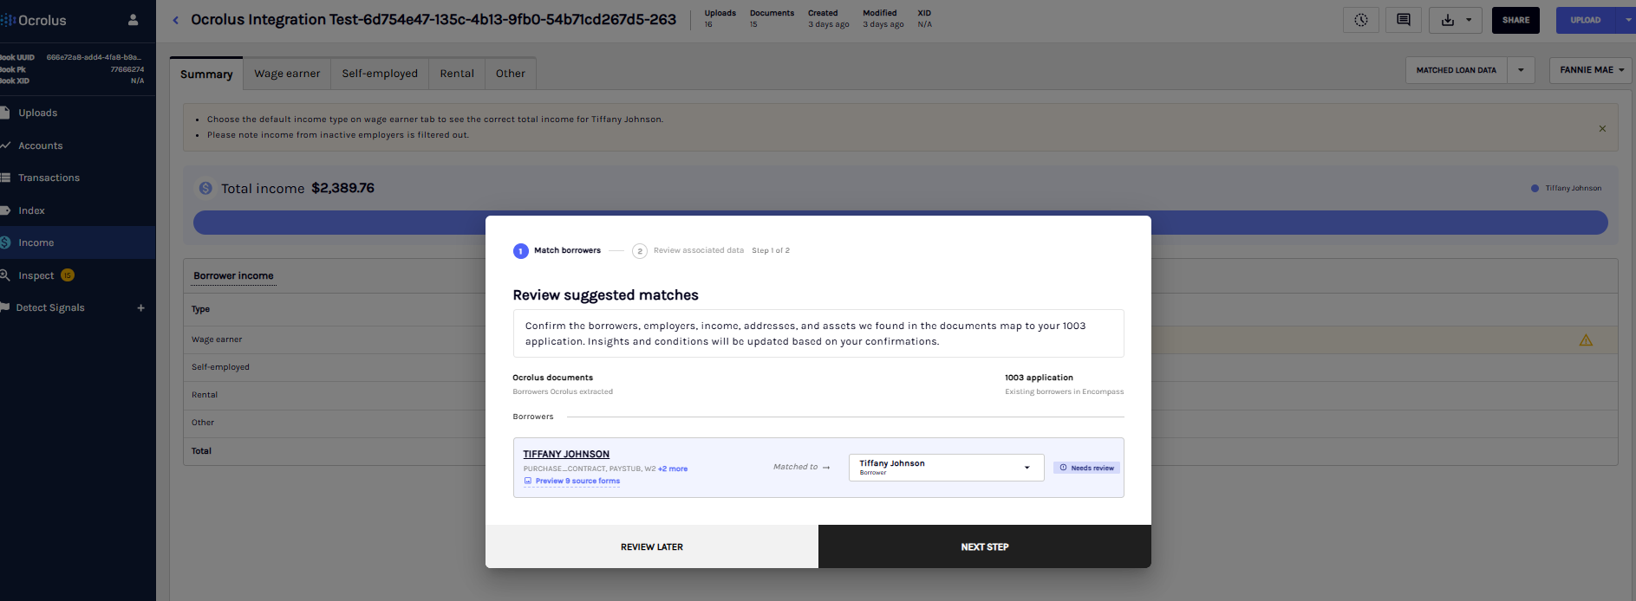The image size is (1636, 601).
Task: Open the user profile icon in the sidebar
Action: pyautogui.click(x=133, y=20)
